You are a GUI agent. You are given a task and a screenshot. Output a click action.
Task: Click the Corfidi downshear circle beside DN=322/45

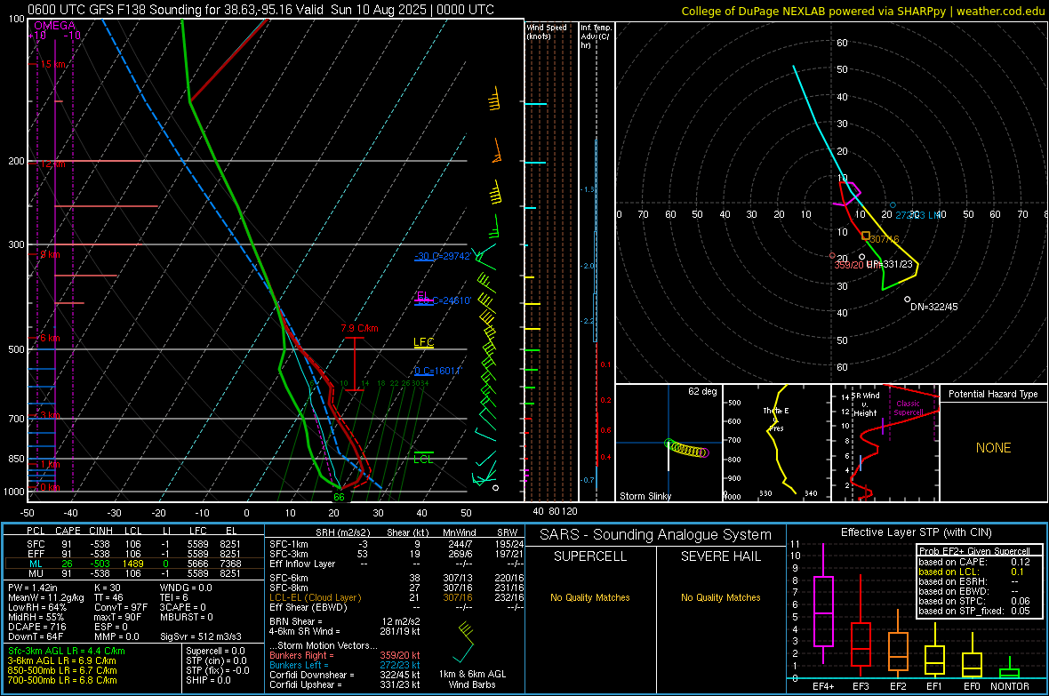pyautogui.click(x=907, y=300)
